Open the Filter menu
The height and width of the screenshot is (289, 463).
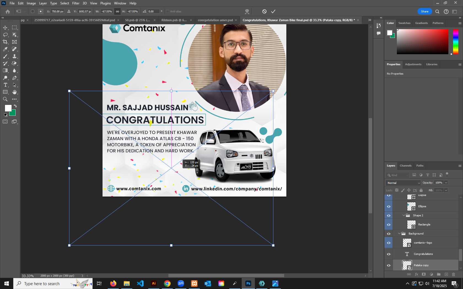tap(76, 3)
